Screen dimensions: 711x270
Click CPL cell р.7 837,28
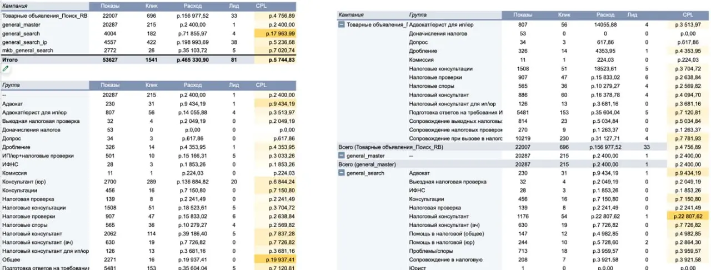pos(276,233)
